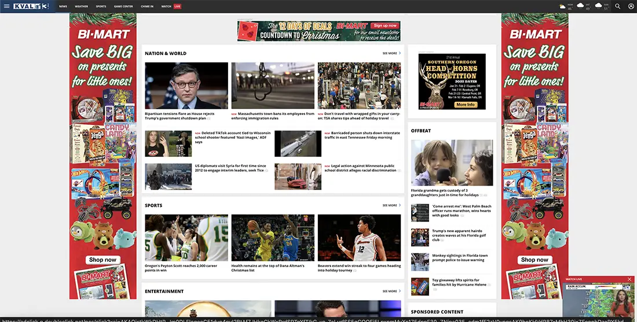Open Dana Altman's Christmas list headline
Screen dimensions: 637x322
pos(268,268)
